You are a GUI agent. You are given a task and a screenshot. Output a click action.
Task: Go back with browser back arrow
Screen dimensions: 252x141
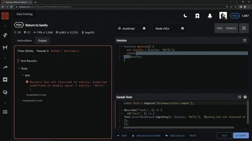[x=3, y=7]
